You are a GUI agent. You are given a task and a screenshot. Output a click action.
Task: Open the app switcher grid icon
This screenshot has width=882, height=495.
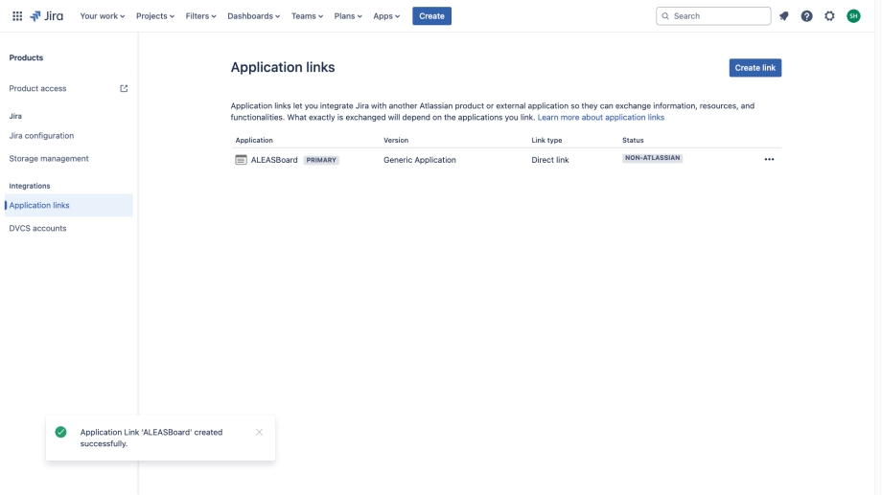coord(17,16)
